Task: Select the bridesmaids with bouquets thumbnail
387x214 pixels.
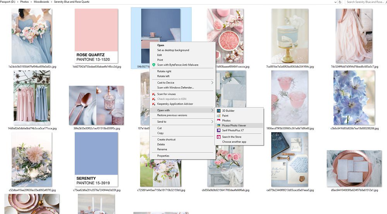Action: tap(32, 36)
